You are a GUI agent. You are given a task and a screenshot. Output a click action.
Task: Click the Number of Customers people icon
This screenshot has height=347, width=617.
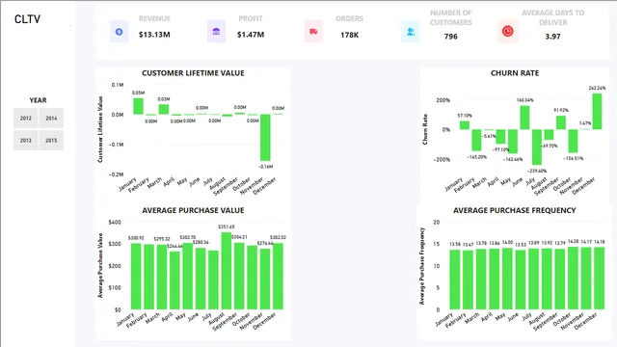(x=411, y=32)
